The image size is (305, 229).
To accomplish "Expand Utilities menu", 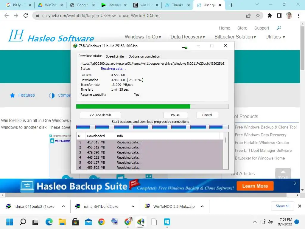I will click(x=275, y=37).
